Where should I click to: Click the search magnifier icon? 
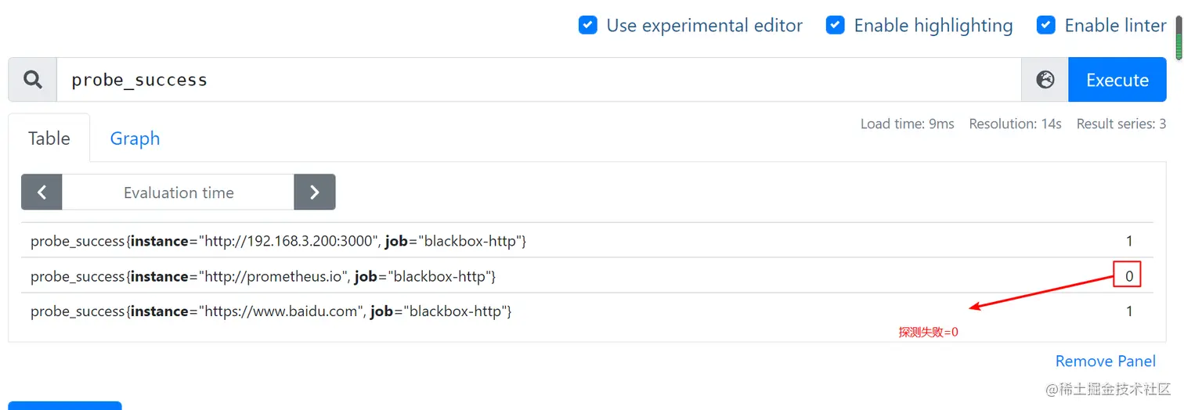coord(32,80)
